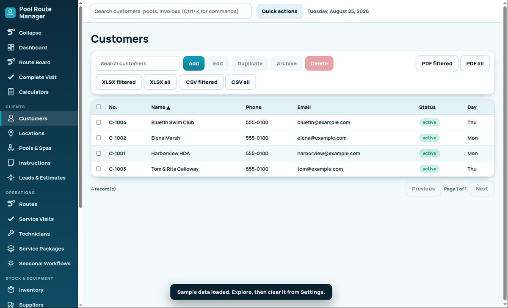
Task: Click the Tuesday, August 25, 2026 date text
Action: pos(338,11)
